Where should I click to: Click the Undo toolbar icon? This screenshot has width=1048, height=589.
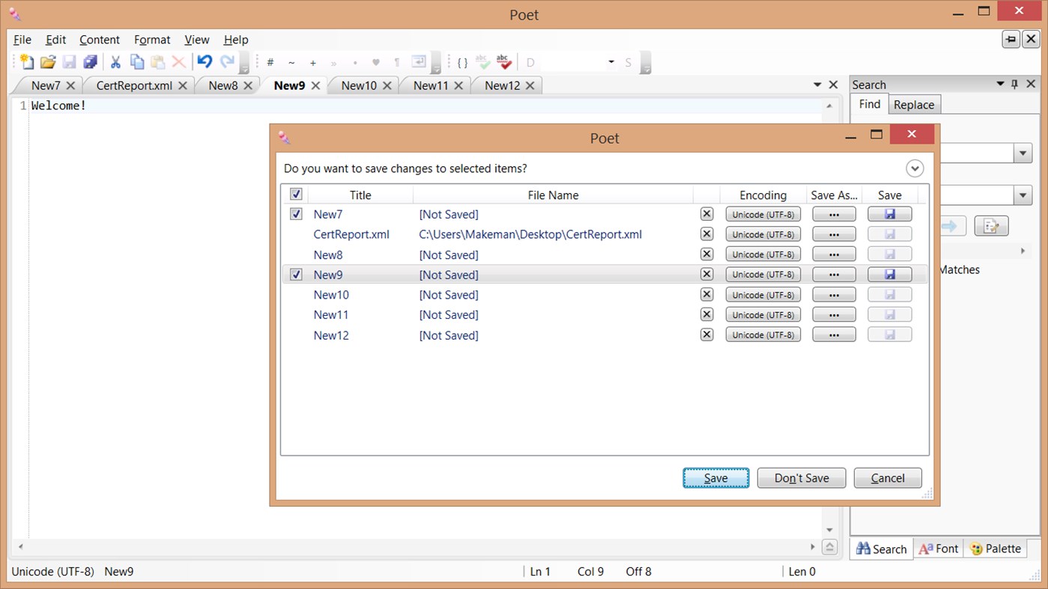(x=203, y=62)
